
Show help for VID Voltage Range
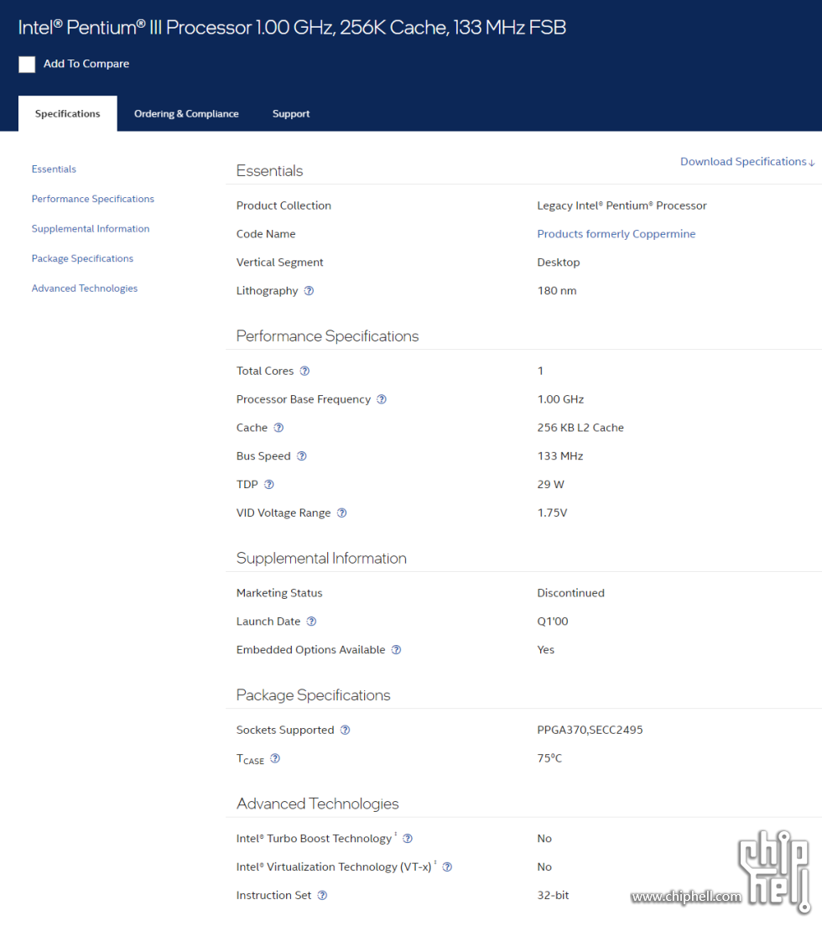(x=342, y=512)
